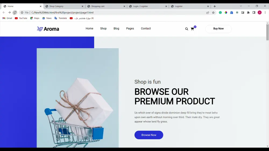Click the Buy Now button
This screenshot has width=269, height=151.
click(218, 29)
